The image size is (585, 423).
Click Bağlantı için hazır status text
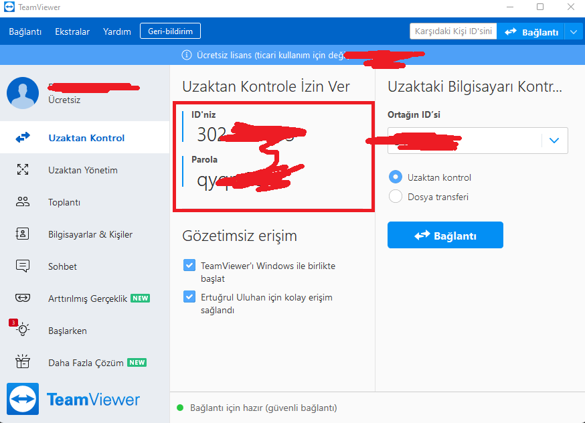(264, 408)
